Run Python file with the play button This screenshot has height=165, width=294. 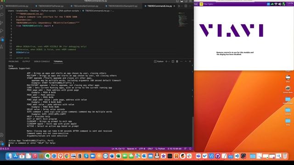179,6
